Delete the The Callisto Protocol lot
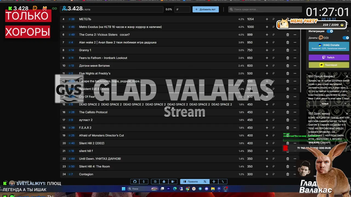Screen dimensions: 351x197 (288, 112)
